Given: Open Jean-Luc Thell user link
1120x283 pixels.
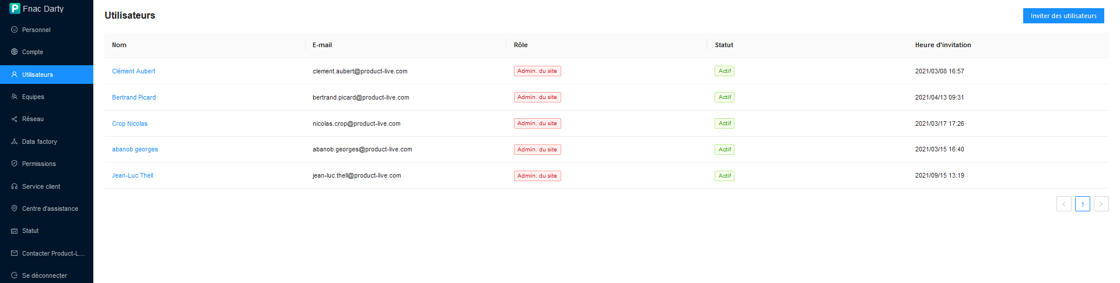Looking at the screenshot, I should 132,175.
